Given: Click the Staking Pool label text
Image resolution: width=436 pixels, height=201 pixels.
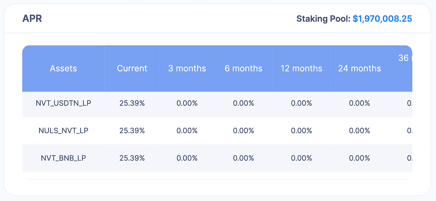Looking at the screenshot, I should click(x=323, y=19).
